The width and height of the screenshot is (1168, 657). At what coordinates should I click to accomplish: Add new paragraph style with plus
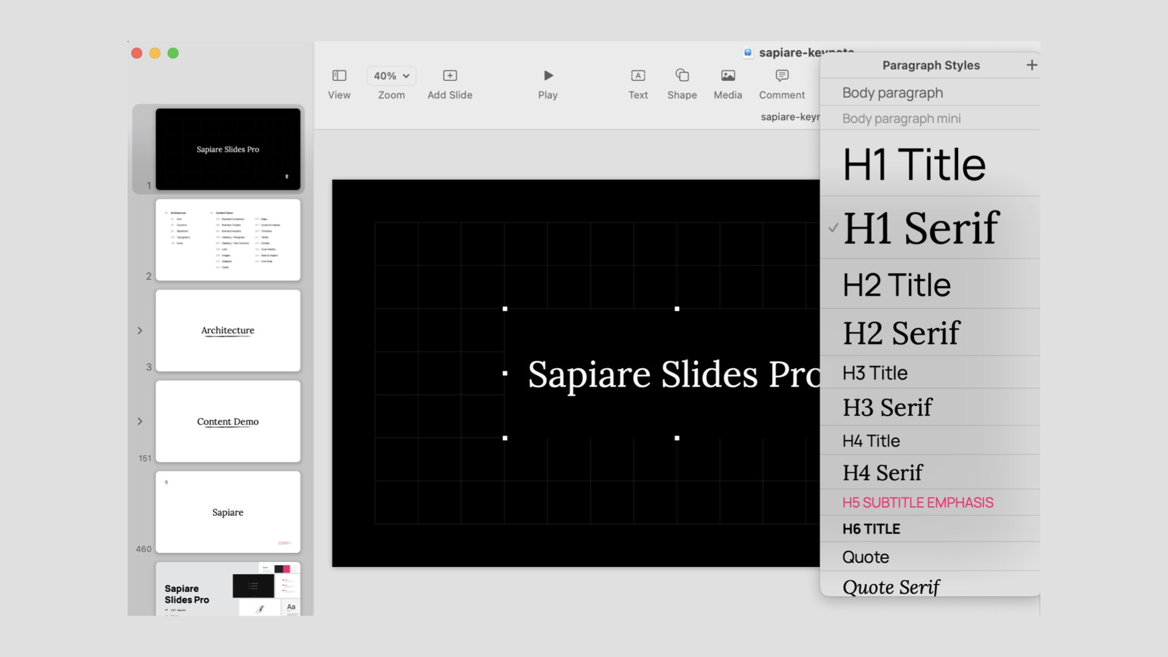1032,65
